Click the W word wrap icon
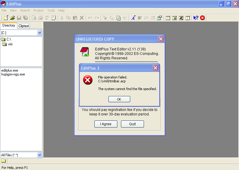The height and width of the screenshot is (170, 239). [x=140, y=18]
